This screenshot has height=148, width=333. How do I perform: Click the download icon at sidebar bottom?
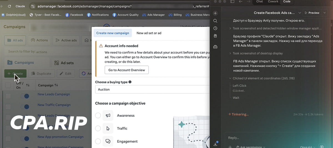(x=215, y=144)
